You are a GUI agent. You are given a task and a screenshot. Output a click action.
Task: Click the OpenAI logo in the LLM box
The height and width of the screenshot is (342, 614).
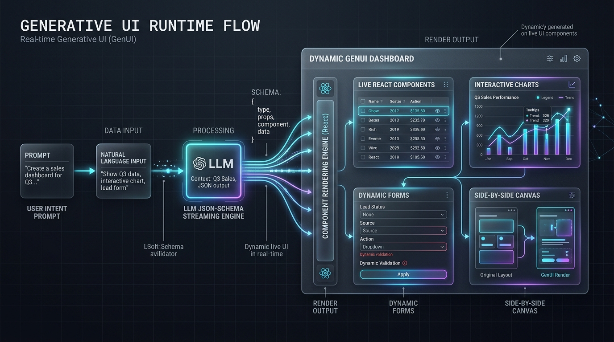tap(199, 163)
